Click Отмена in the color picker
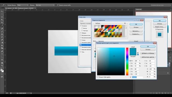 pos(148,50)
